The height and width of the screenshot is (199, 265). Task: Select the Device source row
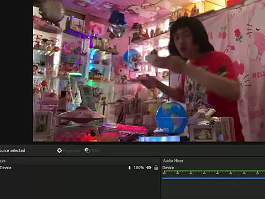point(79,167)
